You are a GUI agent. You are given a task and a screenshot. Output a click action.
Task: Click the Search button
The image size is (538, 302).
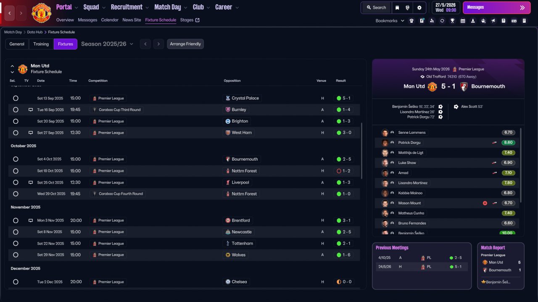[x=376, y=8]
